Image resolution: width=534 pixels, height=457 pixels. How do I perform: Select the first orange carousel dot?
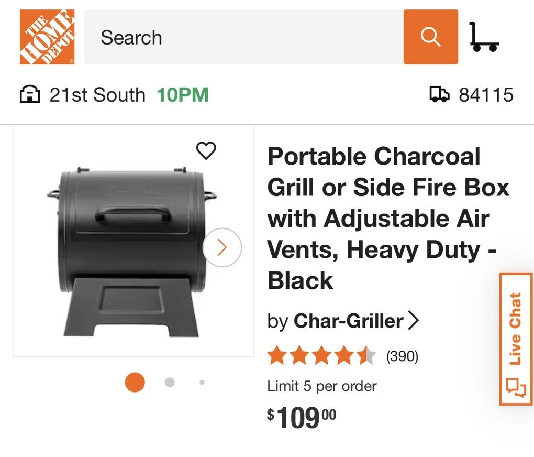pyautogui.click(x=135, y=382)
